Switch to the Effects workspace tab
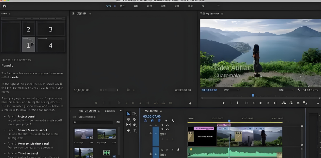 coord(163,6)
